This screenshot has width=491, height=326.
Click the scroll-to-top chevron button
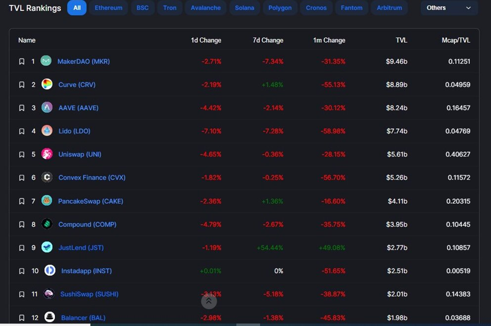[209, 301]
